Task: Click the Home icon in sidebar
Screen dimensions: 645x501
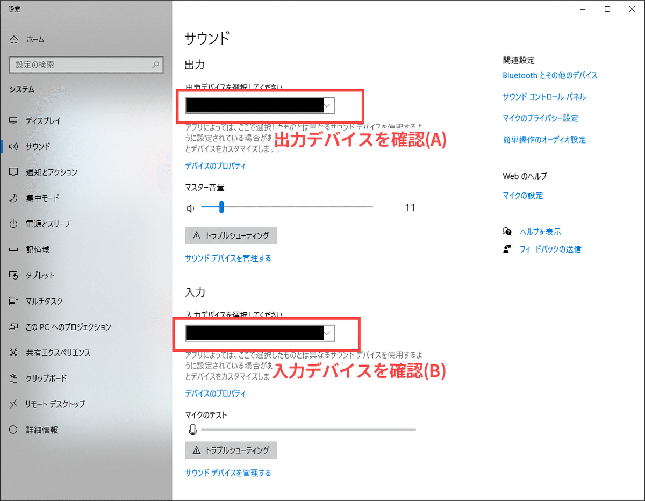Action: tap(14, 39)
